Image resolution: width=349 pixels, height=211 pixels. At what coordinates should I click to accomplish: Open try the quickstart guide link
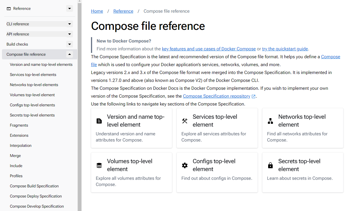(285, 49)
